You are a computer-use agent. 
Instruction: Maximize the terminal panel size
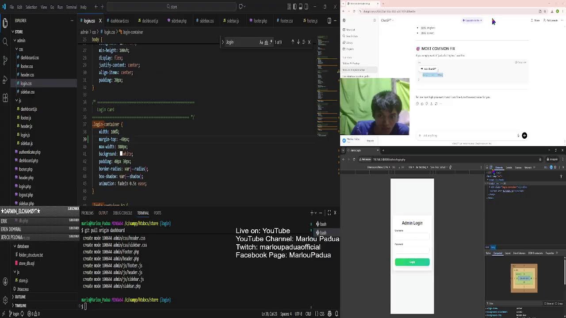click(x=329, y=213)
